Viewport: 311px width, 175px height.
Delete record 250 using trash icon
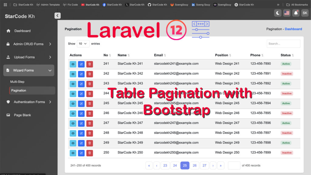click(90, 153)
